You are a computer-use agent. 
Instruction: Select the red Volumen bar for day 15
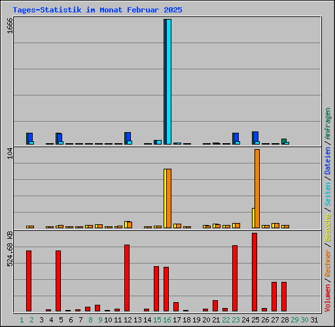156,289
